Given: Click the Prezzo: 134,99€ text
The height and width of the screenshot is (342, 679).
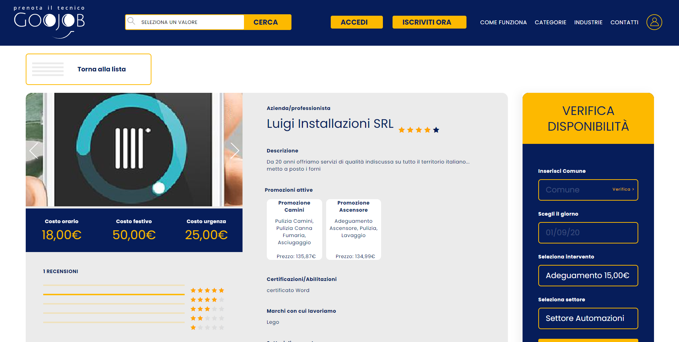Looking at the screenshot, I should coord(355,256).
